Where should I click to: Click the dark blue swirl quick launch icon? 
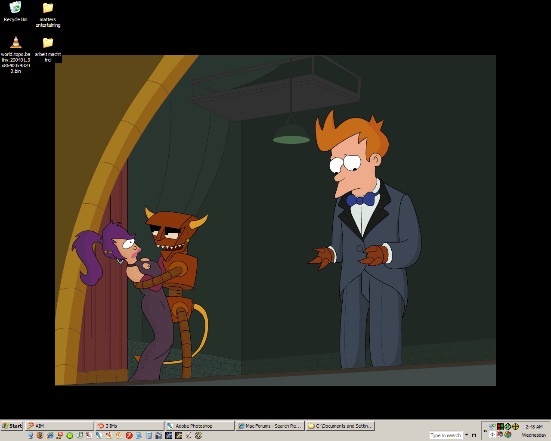[x=169, y=435]
